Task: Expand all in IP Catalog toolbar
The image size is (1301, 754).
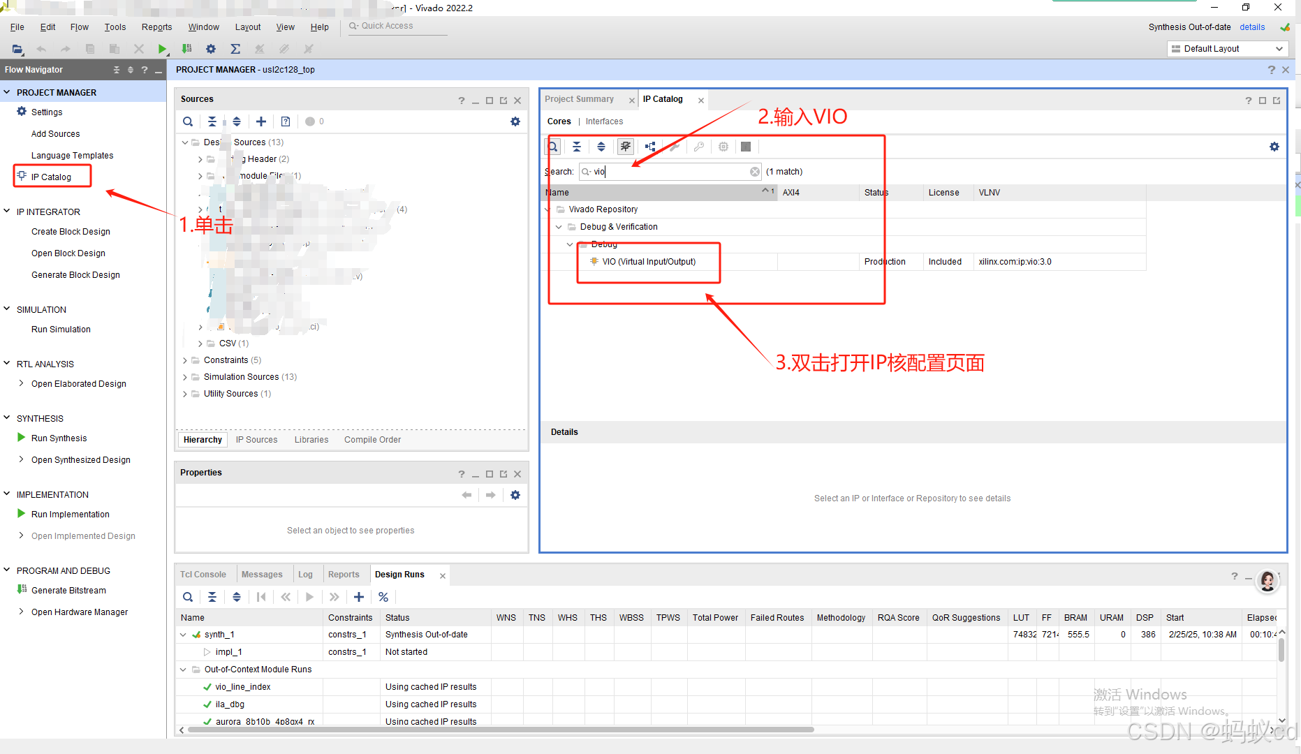Action: [601, 147]
